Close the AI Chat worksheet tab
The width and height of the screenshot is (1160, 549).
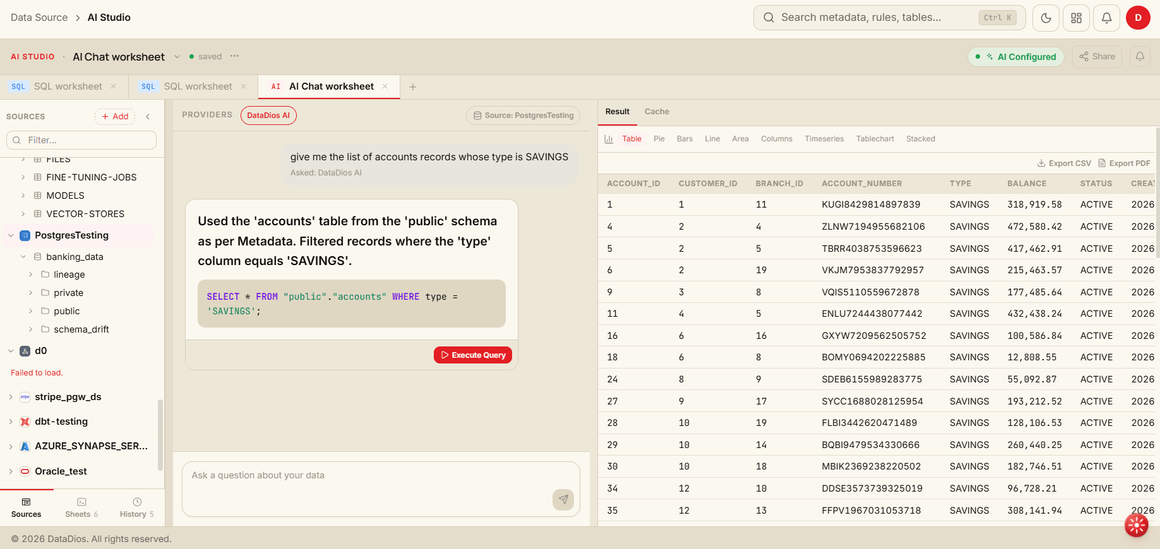pos(385,86)
